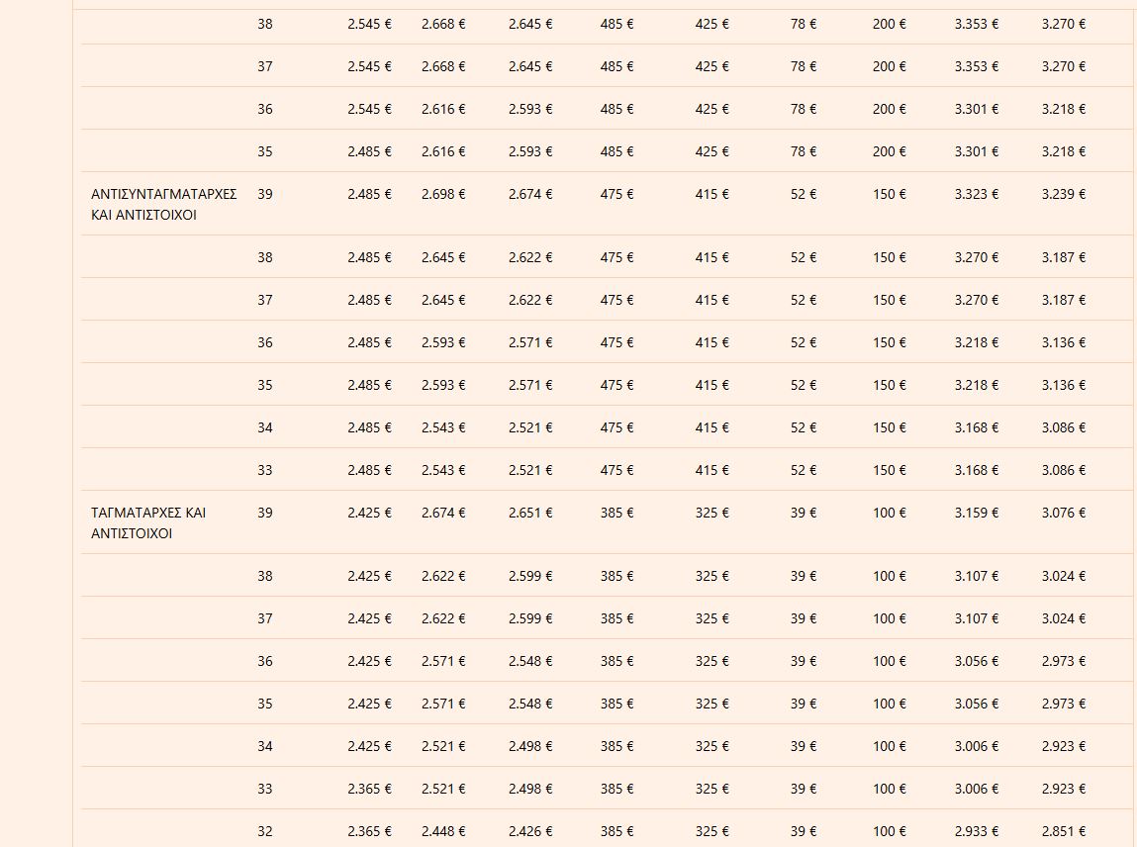Click 2.365 € in the row for year 32

coord(369,832)
